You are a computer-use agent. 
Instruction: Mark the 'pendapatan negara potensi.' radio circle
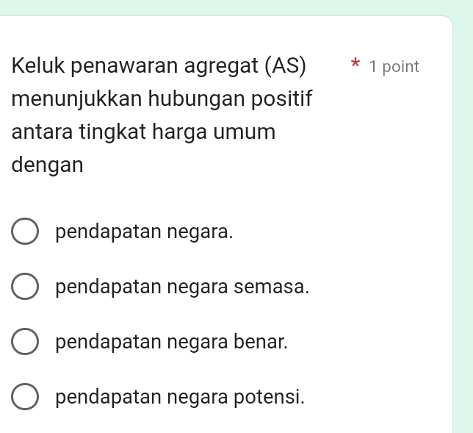[25, 398]
